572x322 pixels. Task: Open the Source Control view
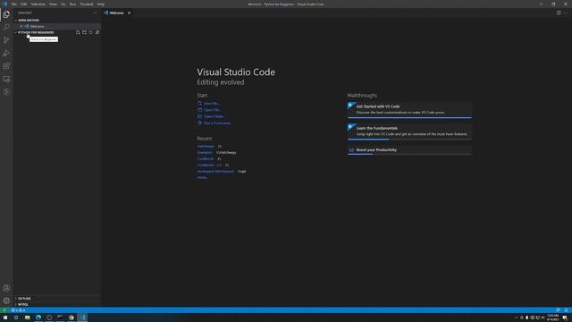[x=6, y=40]
